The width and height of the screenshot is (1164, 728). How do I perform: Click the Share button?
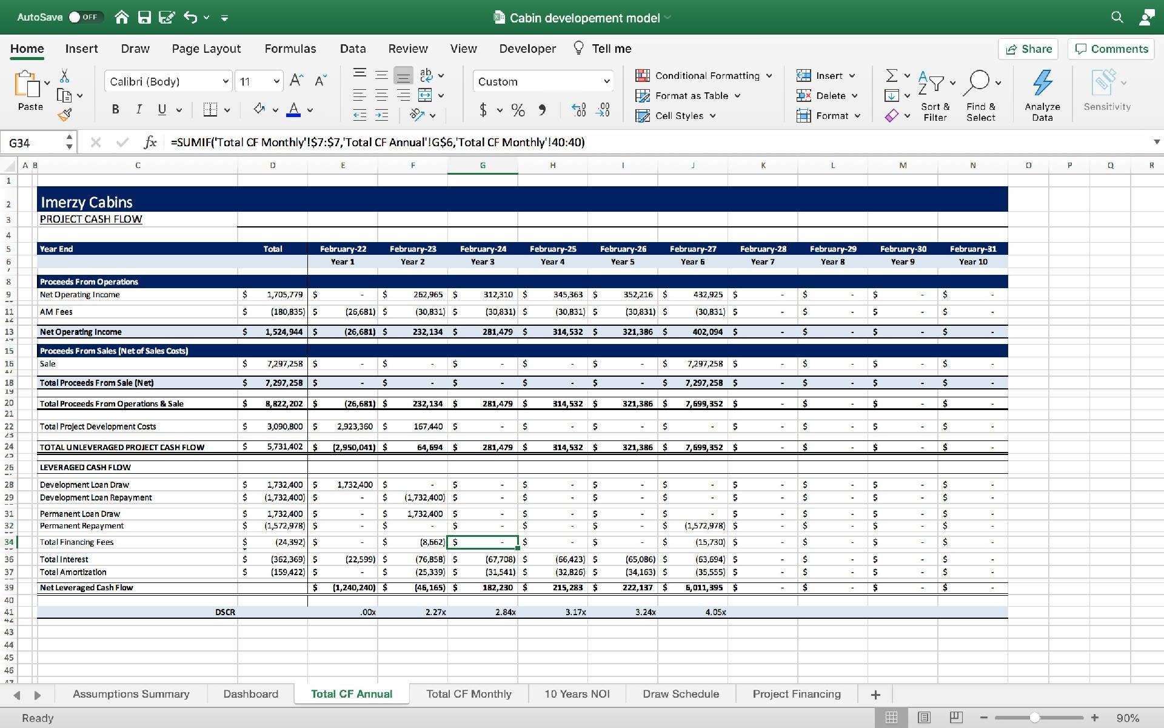tap(1028, 49)
